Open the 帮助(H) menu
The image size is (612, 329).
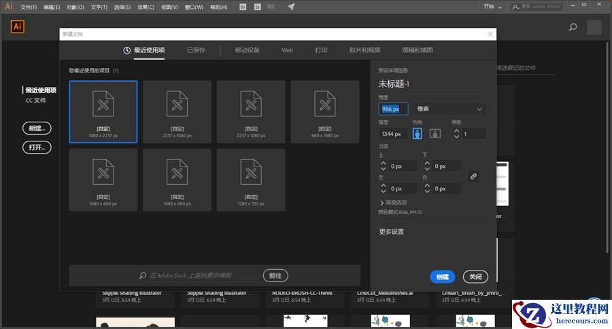[218, 7]
